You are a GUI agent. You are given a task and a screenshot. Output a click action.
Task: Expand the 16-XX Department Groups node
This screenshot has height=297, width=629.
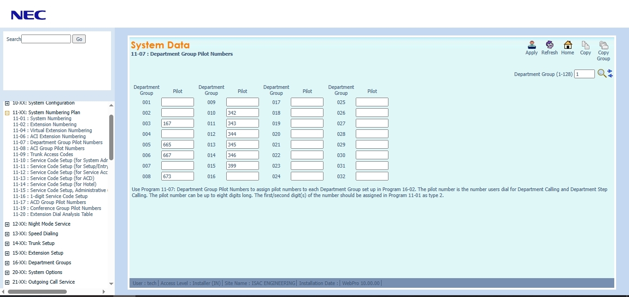7,263
